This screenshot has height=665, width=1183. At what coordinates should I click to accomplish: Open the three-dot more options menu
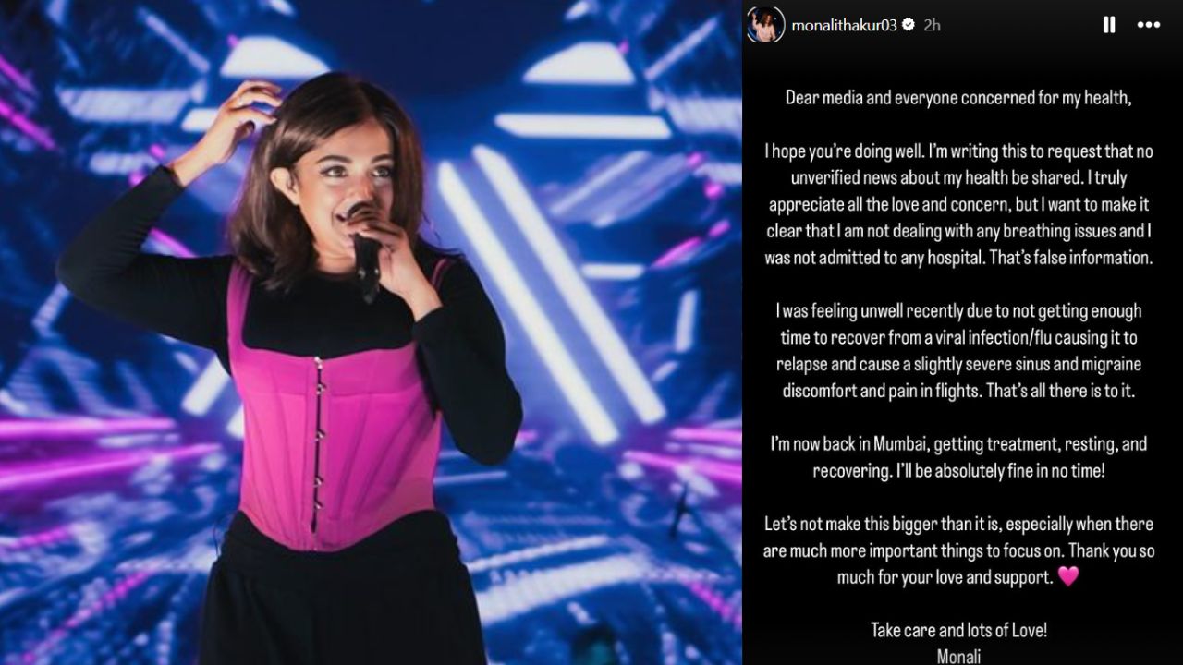(x=1151, y=26)
